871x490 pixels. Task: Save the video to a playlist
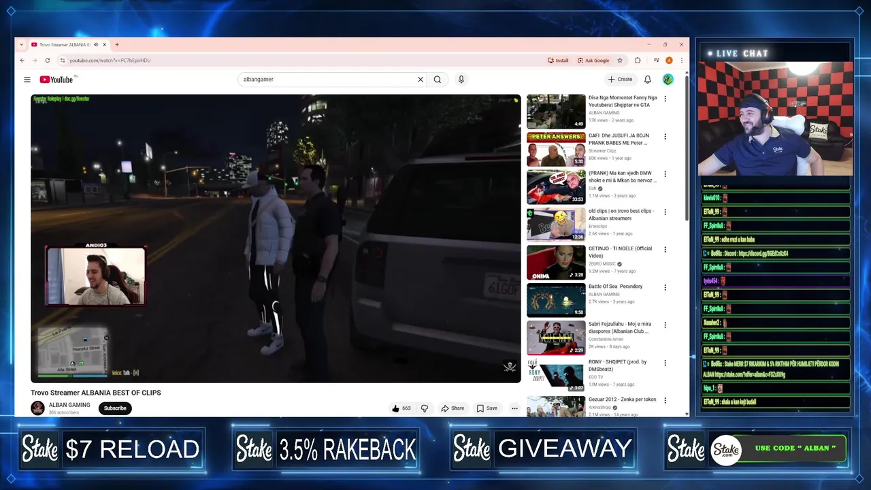(x=487, y=408)
